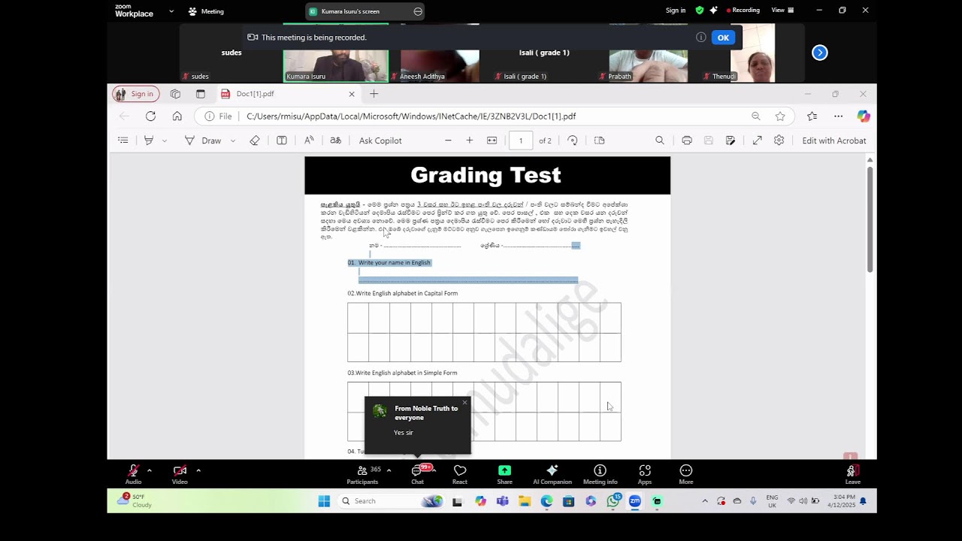The height and width of the screenshot is (541, 962).
Task: Rotate the PDF page
Action: pos(573,141)
